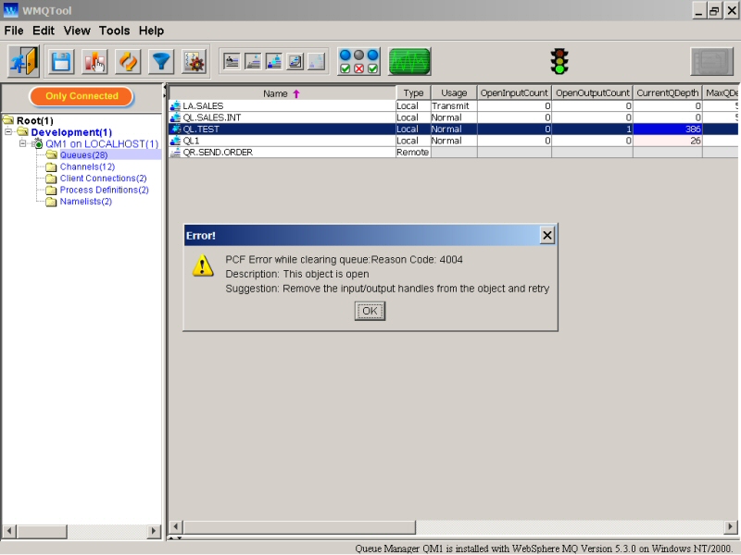Select Development(1) tree item
The height and width of the screenshot is (555, 741).
click(71, 132)
